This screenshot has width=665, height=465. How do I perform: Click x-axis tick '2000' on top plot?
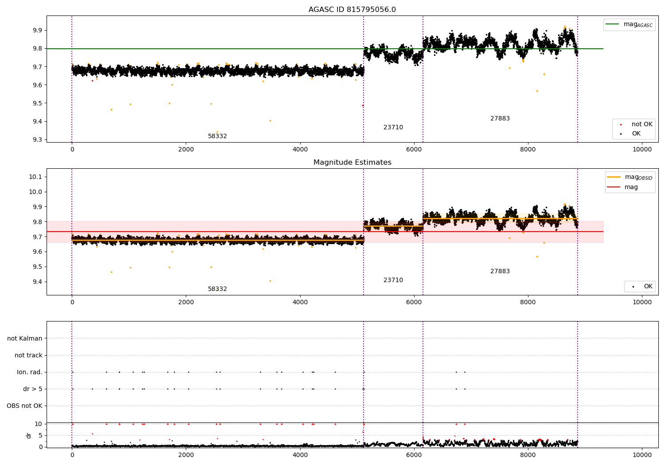point(186,150)
